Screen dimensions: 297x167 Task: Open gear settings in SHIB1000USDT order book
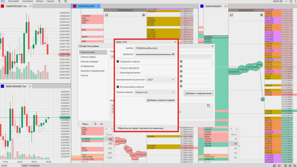[262, 15]
